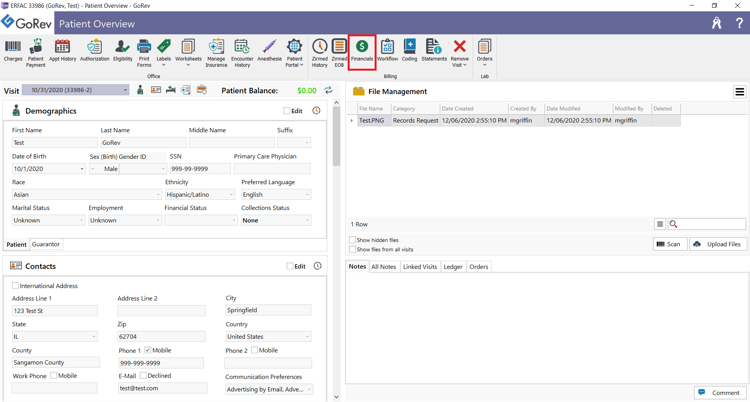Open Patient Payment
Screen dimensions: 750x402
tap(36, 53)
